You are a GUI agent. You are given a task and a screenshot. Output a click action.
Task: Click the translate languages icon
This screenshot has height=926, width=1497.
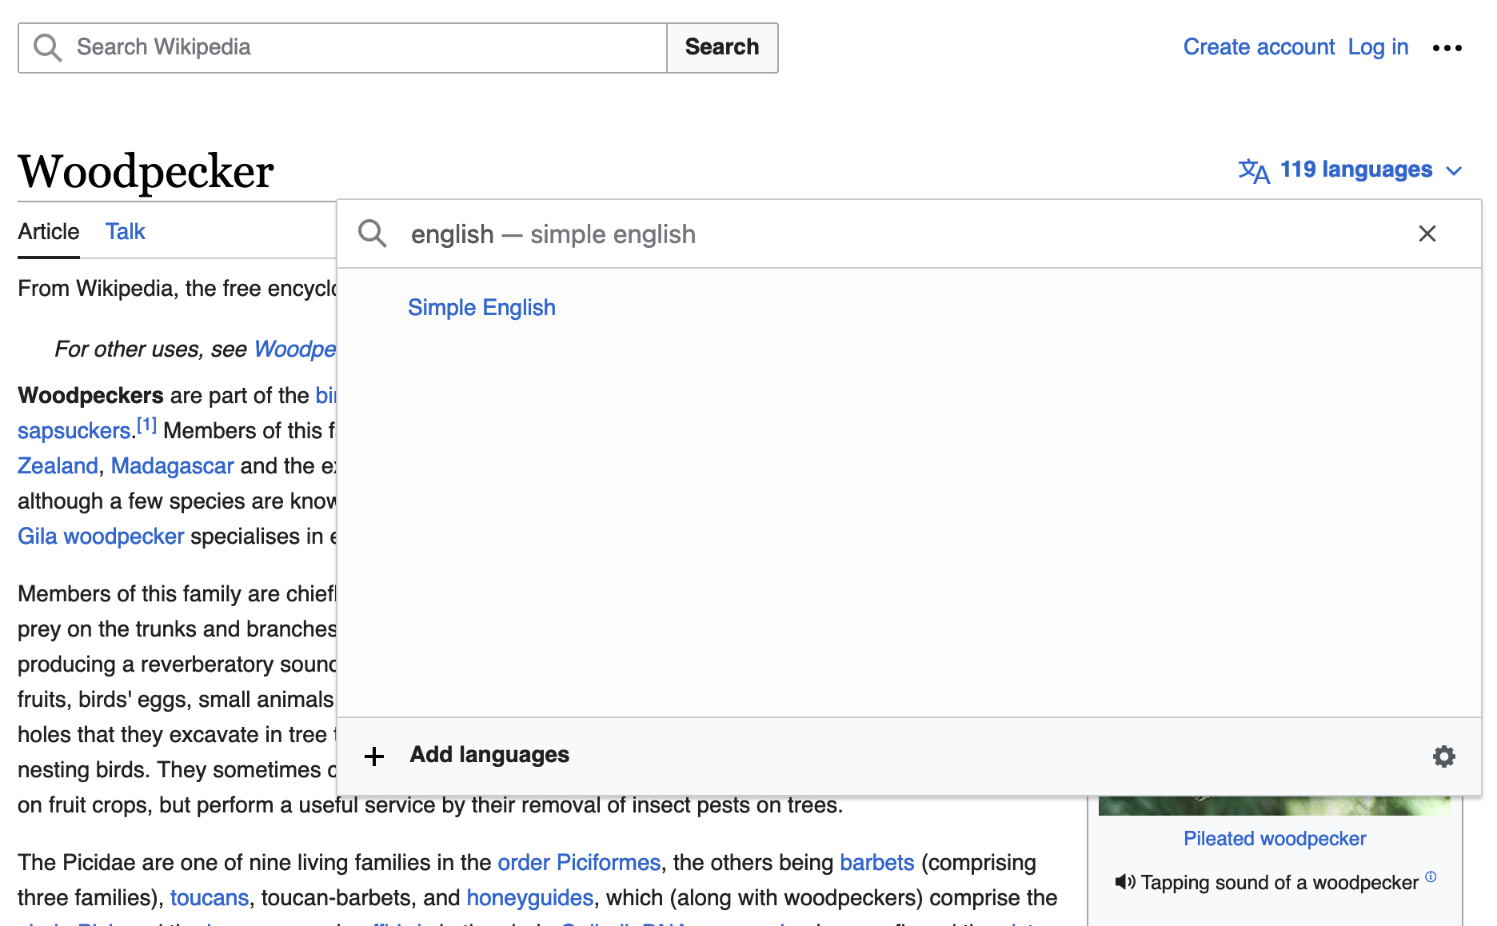[x=1254, y=170]
